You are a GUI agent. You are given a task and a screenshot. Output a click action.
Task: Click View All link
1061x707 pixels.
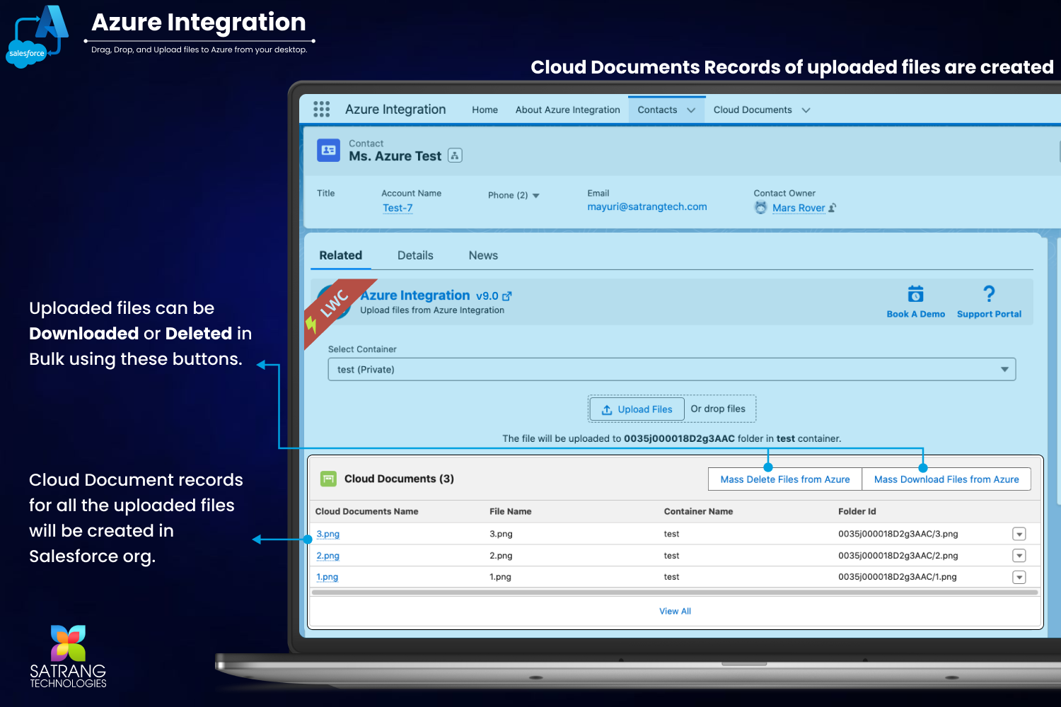pyautogui.click(x=675, y=611)
